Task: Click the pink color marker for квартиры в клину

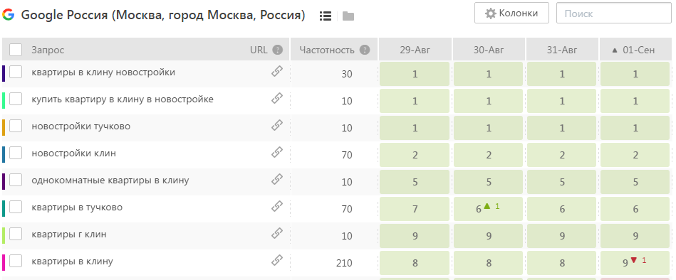Action: coord(4,262)
